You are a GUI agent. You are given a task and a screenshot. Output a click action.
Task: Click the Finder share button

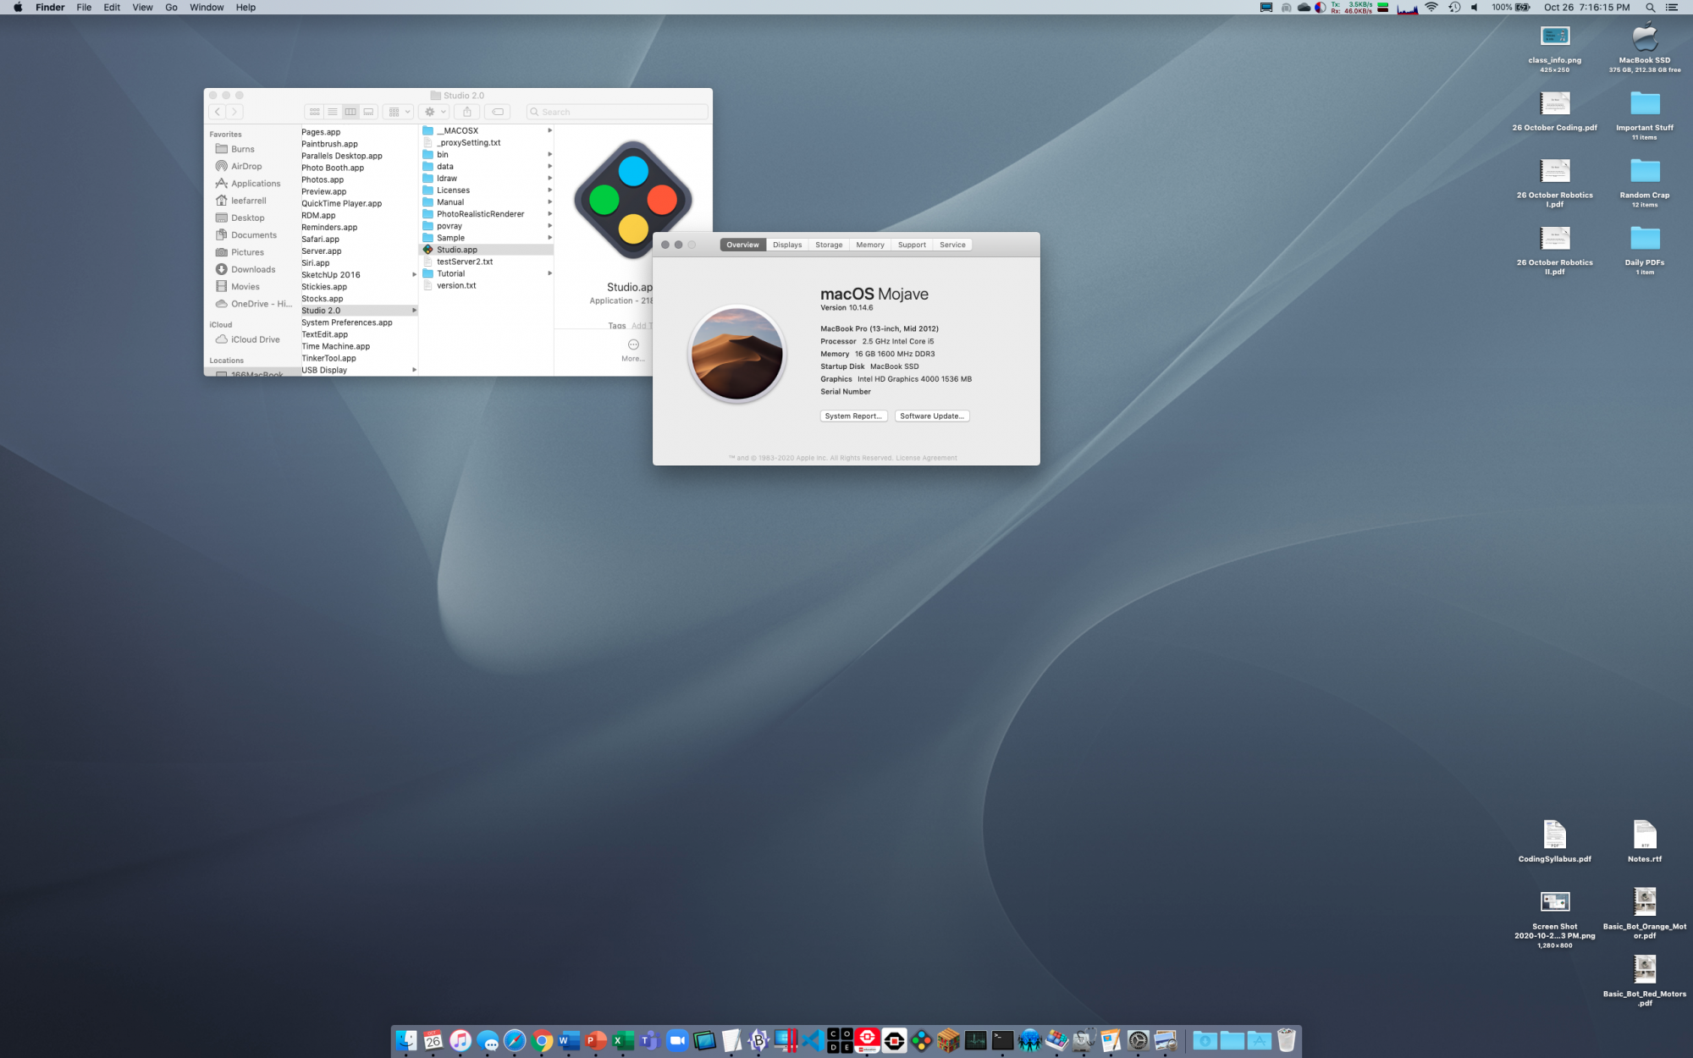click(x=467, y=112)
